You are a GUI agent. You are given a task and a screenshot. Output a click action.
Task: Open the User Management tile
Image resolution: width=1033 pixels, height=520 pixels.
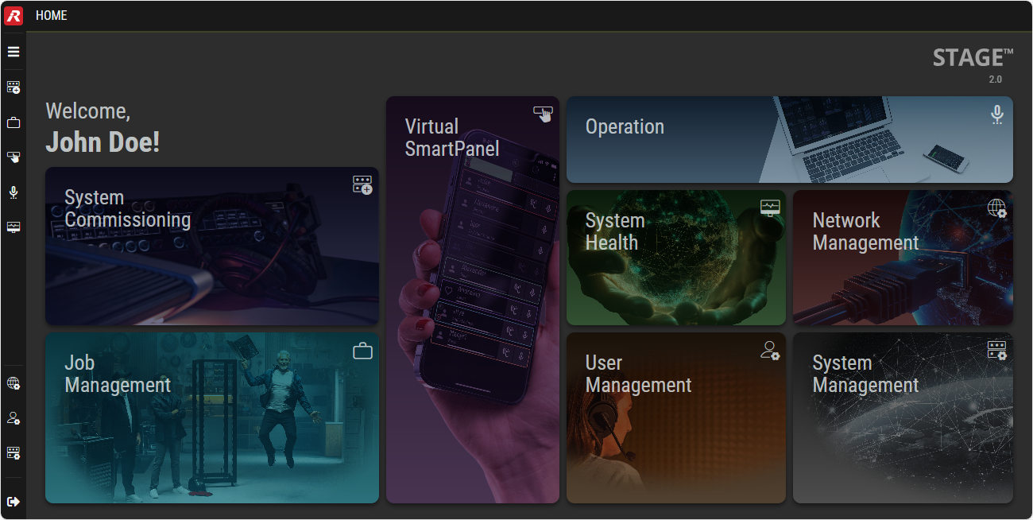click(x=676, y=418)
